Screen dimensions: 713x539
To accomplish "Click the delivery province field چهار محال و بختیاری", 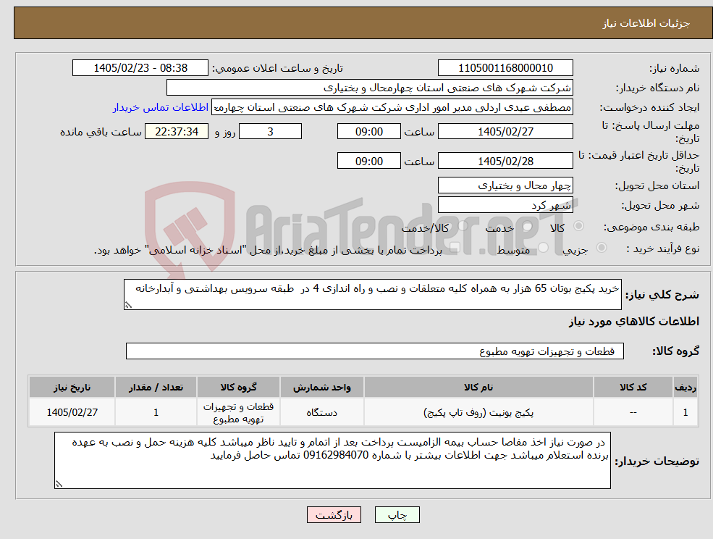I will click(505, 185).
